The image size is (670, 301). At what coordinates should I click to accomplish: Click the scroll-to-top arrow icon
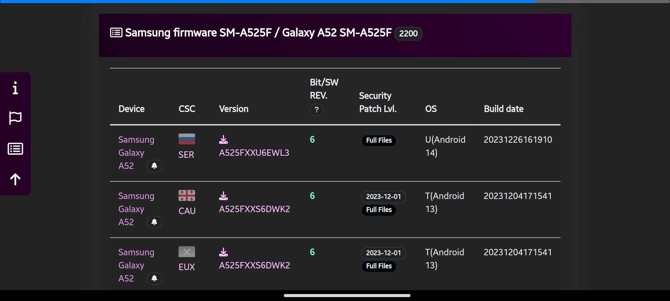(x=15, y=179)
